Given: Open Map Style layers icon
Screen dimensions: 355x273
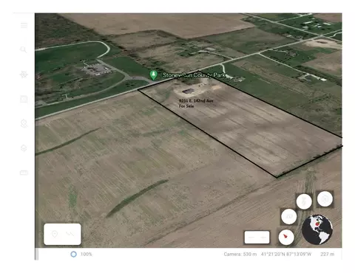Looking at the screenshot, I should pyautogui.click(x=24, y=148).
